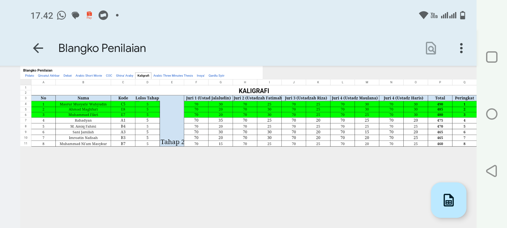Click the green Masrur Musyafa' Wahyudin cell
Image resolution: width=507 pixels, height=228 pixels.
click(83, 104)
